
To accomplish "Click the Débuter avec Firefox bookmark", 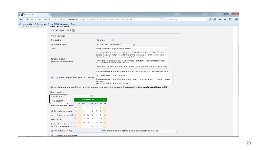I will (44, 24).
